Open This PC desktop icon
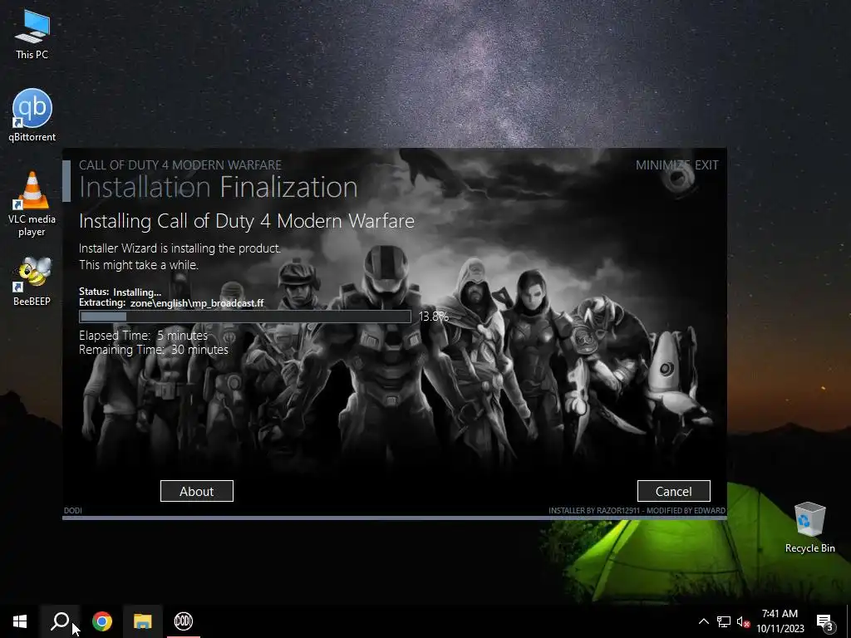This screenshot has height=638, width=851. [32, 34]
